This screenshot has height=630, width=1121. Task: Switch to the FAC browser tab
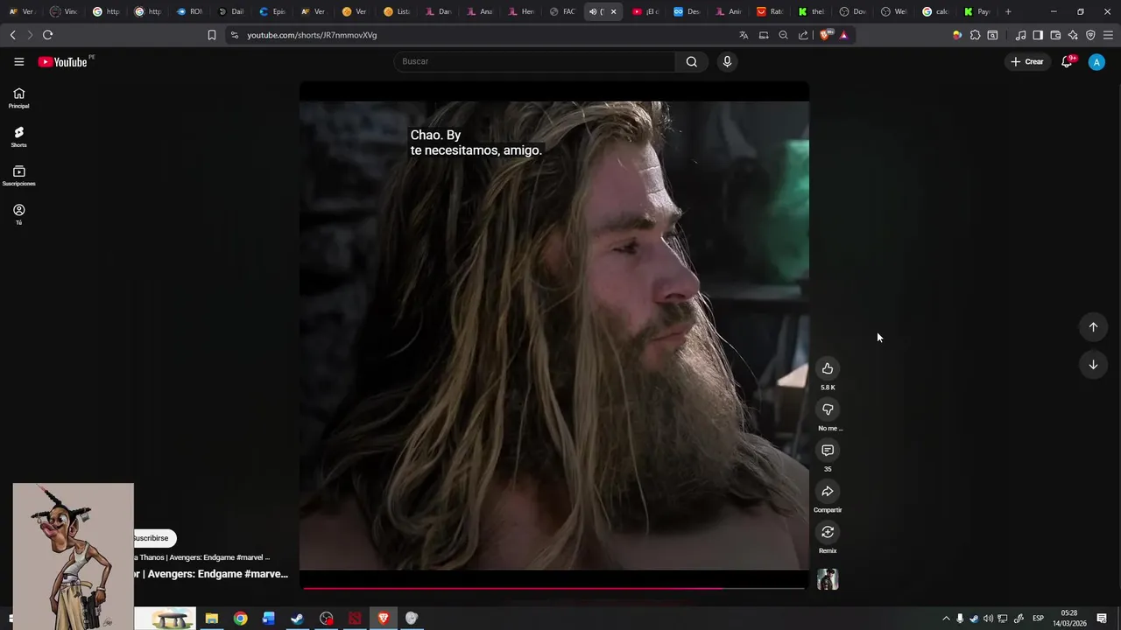[562, 11]
